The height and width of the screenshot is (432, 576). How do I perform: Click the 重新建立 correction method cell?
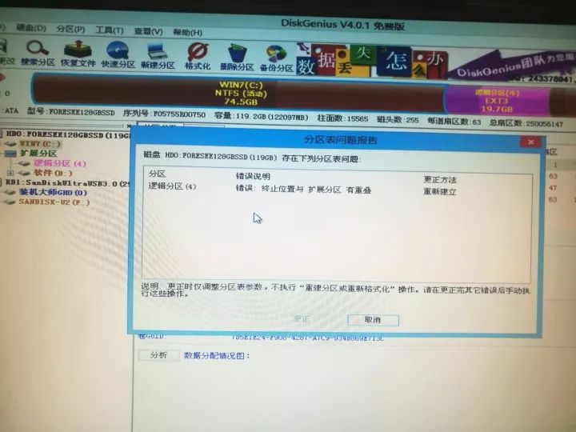pyautogui.click(x=440, y=191)
